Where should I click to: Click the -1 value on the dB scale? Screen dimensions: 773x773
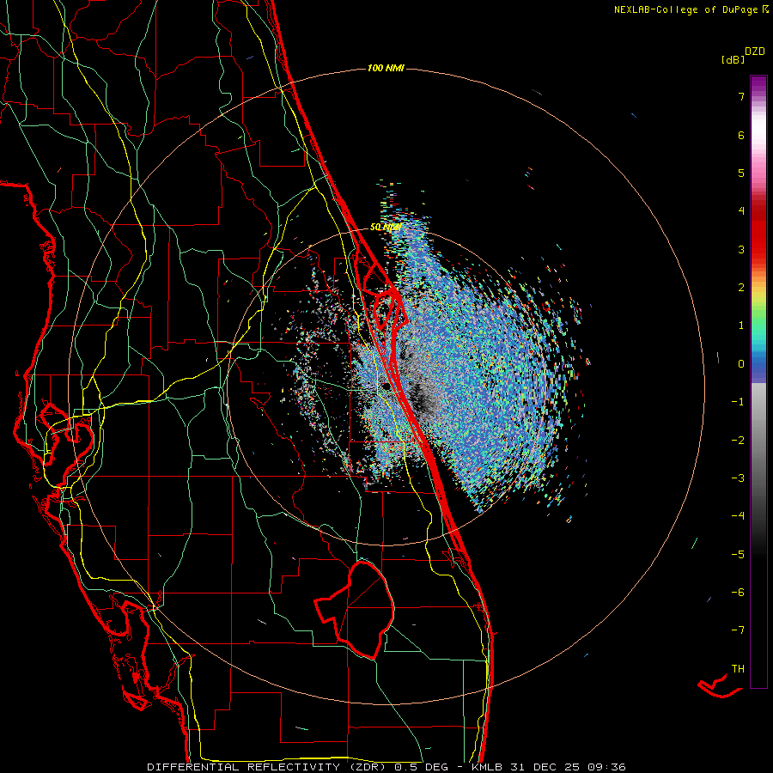[738, 402]
